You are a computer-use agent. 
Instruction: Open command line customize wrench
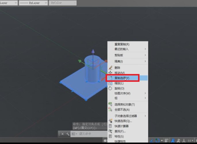[68, 134]
